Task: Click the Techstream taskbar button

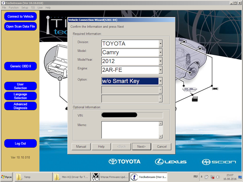Action: tap(148, 177)
